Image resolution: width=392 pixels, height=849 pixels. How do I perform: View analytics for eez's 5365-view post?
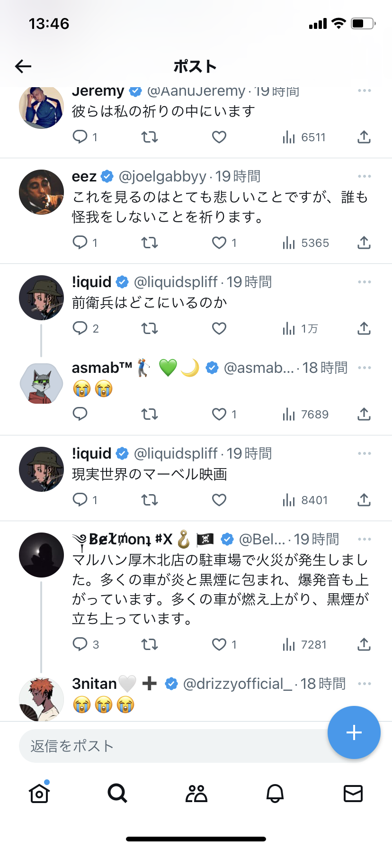[305, 243]
